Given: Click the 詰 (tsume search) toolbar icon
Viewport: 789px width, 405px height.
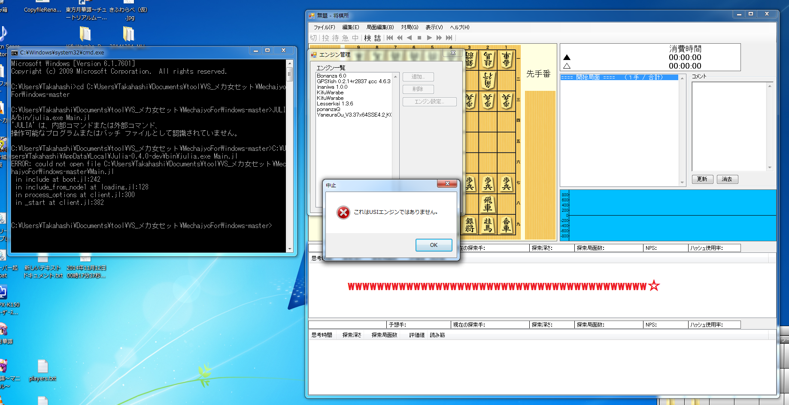Looking at the screenshot, I should click(378, 38).
